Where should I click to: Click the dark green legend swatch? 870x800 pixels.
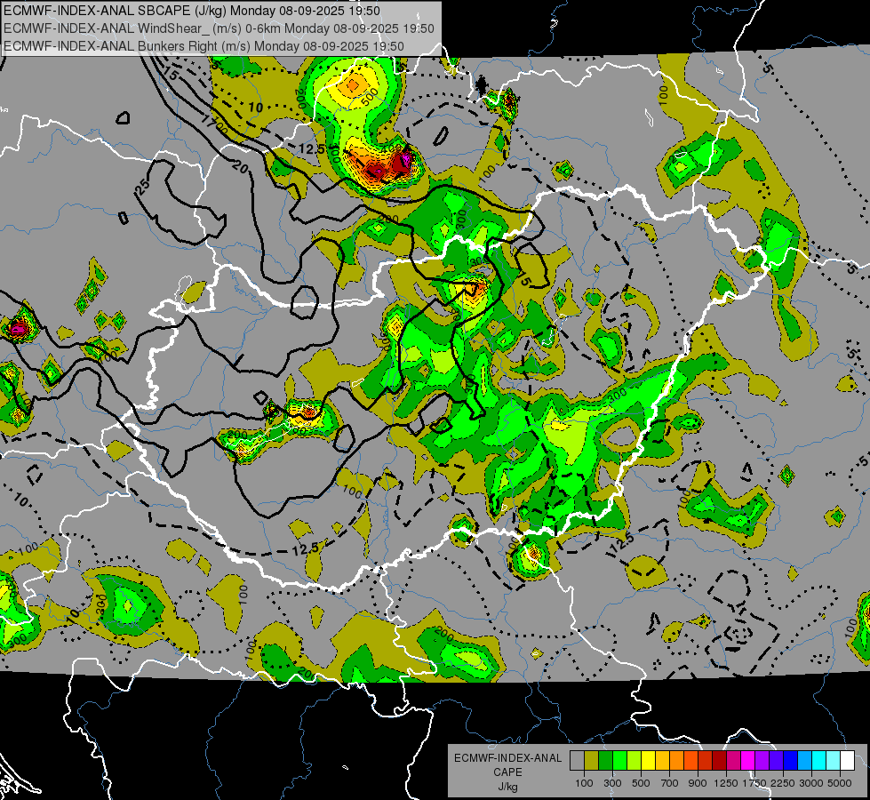(x=605, y=761)
